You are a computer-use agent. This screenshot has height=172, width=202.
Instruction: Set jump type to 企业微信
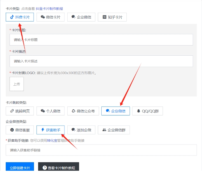tap(115, 111)
